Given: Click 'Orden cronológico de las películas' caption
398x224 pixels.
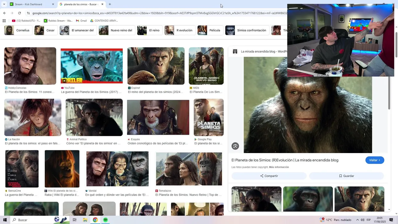Looking at the screenshot, I should click(158, 143).
